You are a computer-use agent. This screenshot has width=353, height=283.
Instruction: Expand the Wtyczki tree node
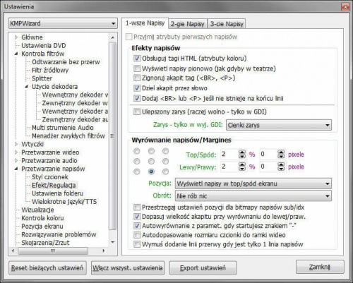tap(16, 144)
